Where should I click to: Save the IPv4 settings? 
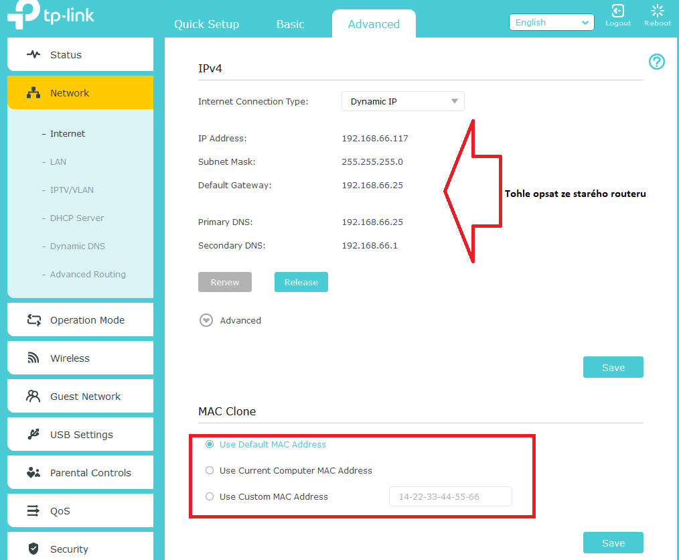click(613, 367)
